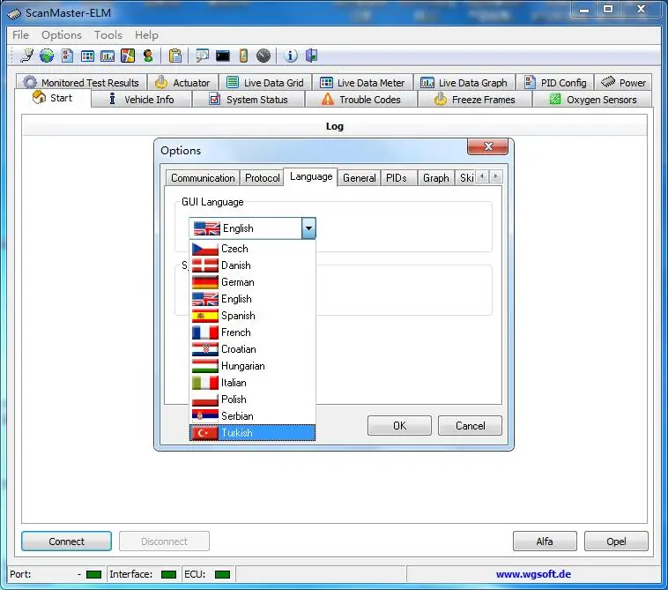Switch to Monitored Test Results tab
Image resolution: width=668 pixels, height=590 pixels.
pos(81,82)
